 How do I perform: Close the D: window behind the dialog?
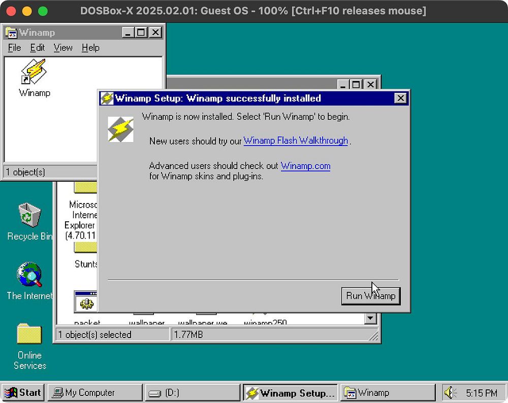(x=371, y=84)
